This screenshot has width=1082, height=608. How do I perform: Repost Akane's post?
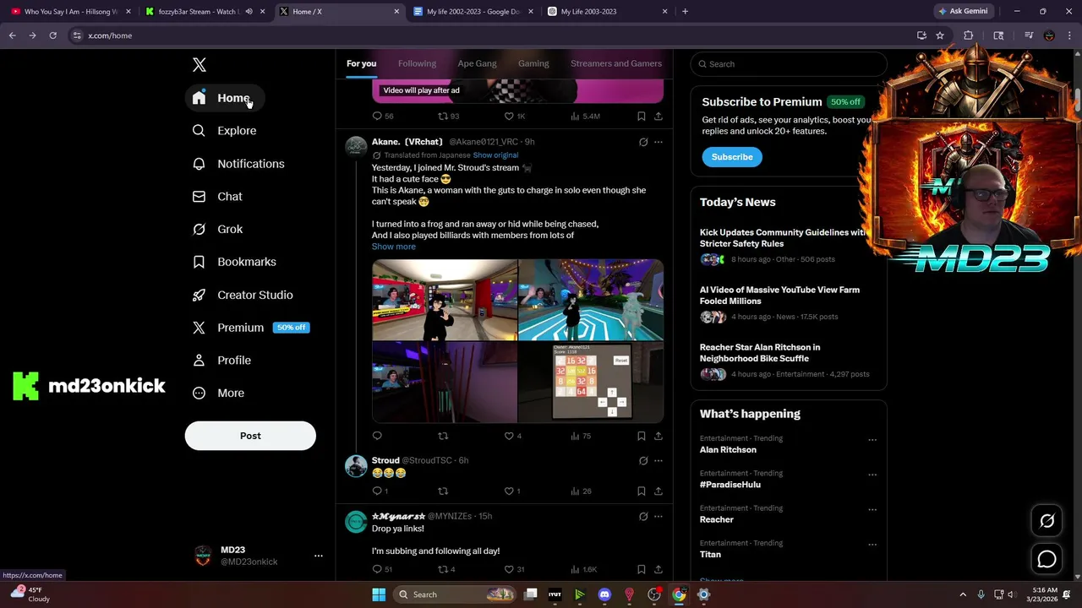click(442, 436)
